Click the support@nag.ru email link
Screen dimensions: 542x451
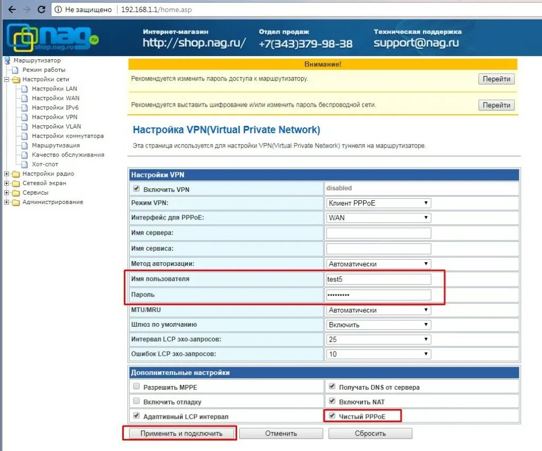coord(416,43)
